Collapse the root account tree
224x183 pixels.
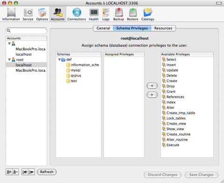[x=9, y=59]
